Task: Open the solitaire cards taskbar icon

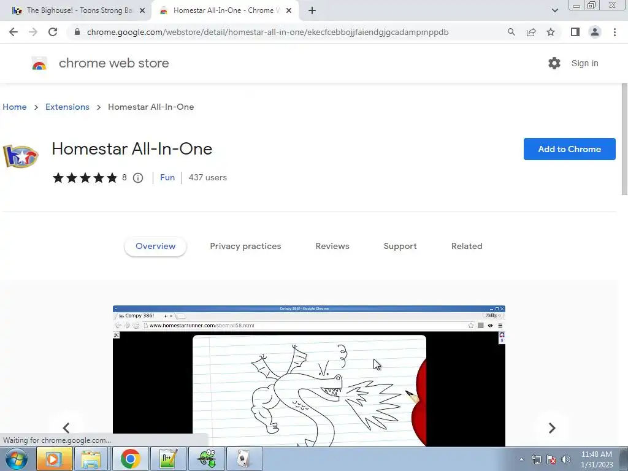Action: pos(244,459)
